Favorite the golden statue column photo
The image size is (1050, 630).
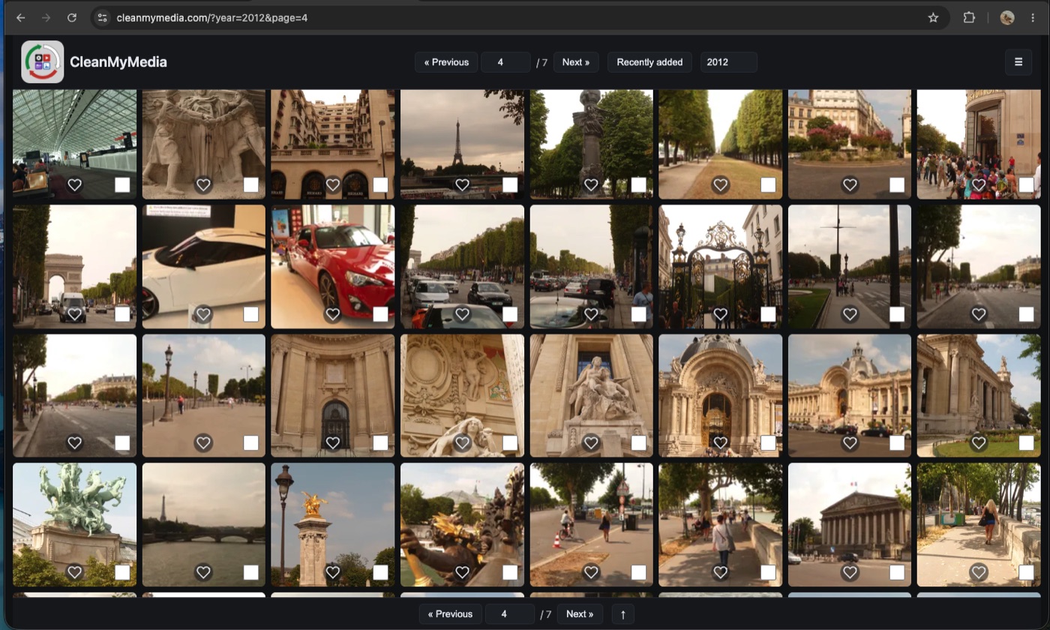click(333, 572)
